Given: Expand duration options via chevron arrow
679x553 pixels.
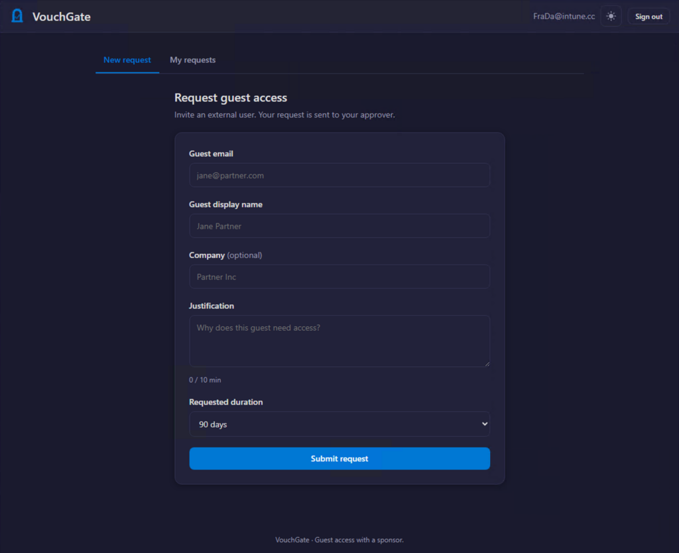Looking at the screenshot, I should pos(485,424).
